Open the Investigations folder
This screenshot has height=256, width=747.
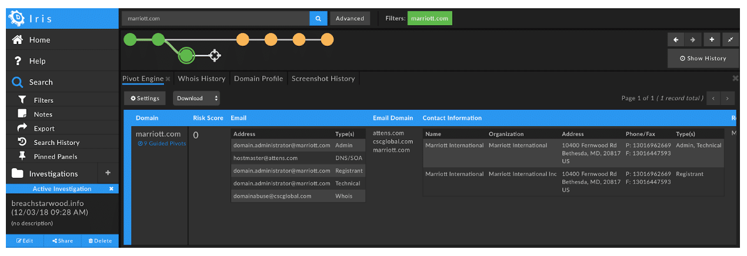click(53, 174)
